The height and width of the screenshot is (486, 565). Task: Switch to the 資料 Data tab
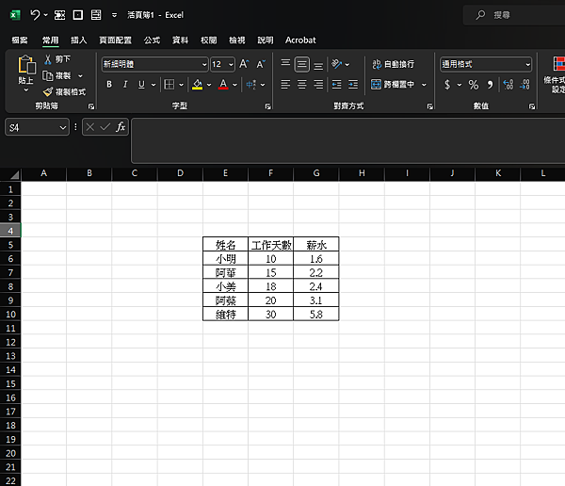click(180, 40)
